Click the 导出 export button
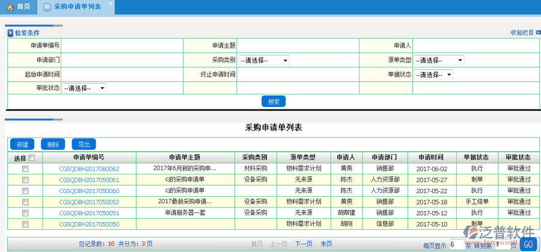This screenshot has height=252, width=541. point(84,144)
